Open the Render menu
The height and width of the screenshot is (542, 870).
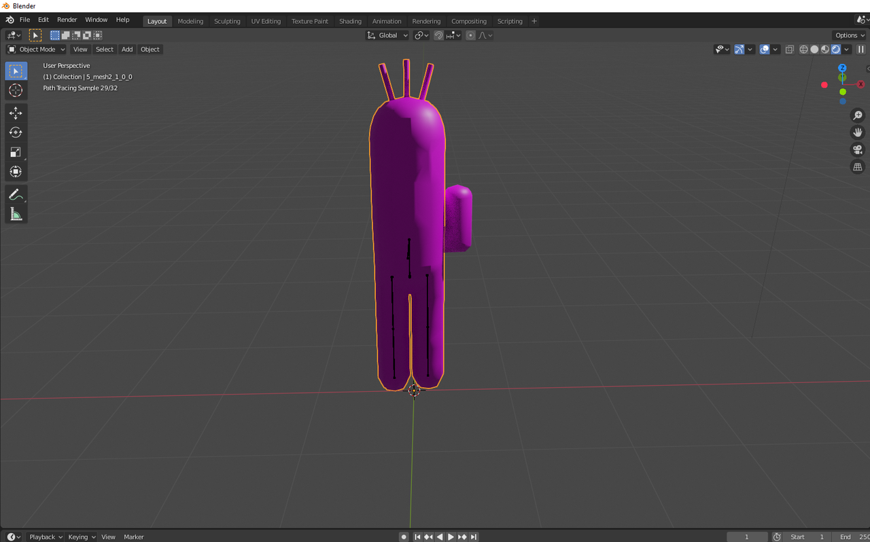coord(67,20)
